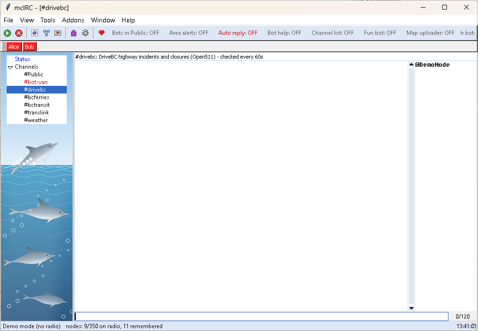Open the node network tree icon
Image resolution: width=478 pixels, height=331 pixels.
pyautogui.click(x=46, y=33)
